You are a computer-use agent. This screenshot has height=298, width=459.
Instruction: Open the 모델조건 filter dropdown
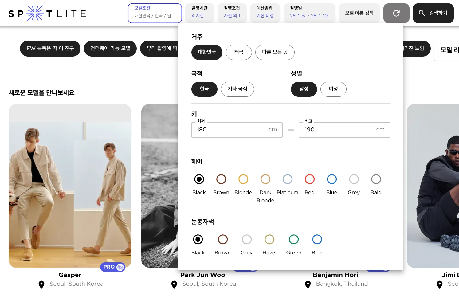click(x=155, y=13)
